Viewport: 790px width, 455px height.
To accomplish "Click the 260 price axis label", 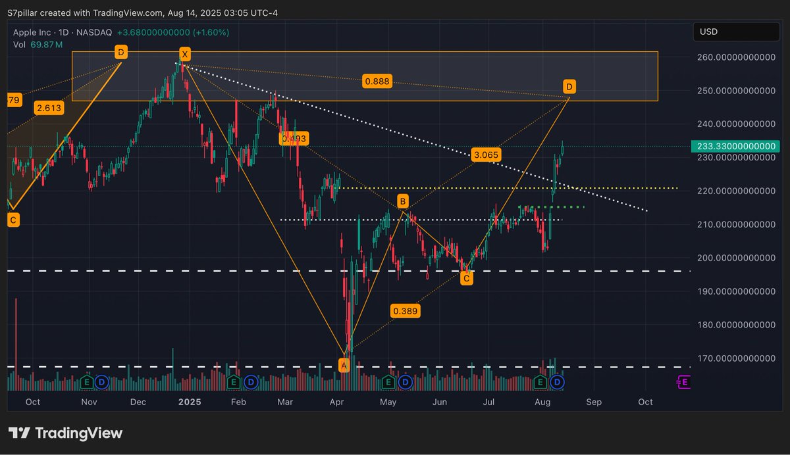I will tap(737, 57).
